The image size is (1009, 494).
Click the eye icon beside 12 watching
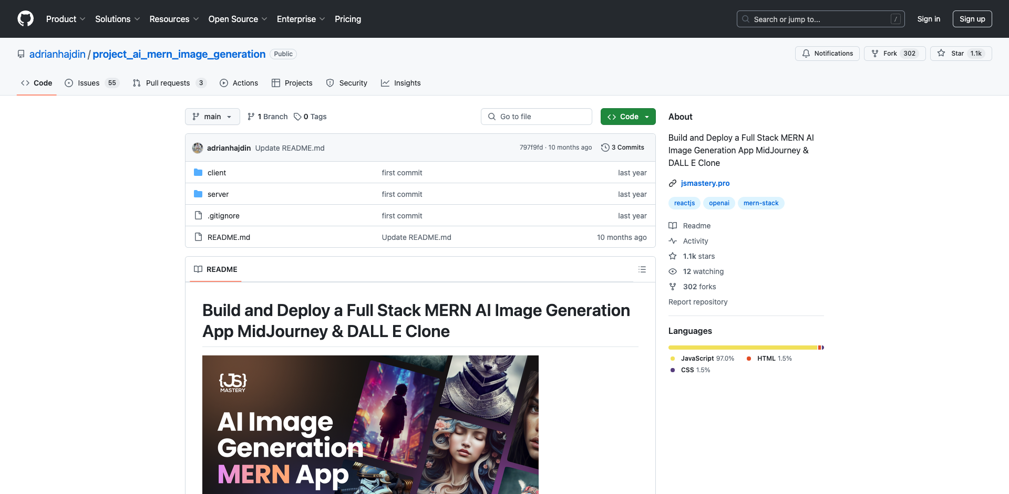click(x=673, y=271)
